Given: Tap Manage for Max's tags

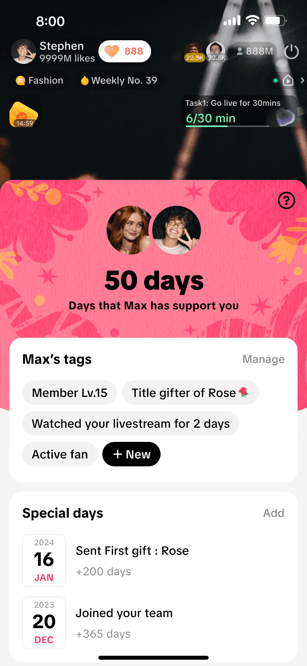Looking at the screenshot, I should point(264,359).
